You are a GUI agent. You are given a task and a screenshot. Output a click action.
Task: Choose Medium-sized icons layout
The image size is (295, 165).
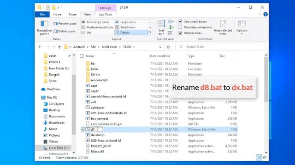97,27
